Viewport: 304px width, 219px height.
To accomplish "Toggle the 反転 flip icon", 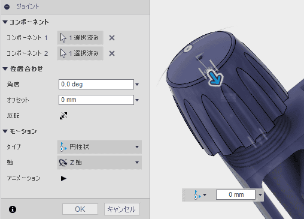I will pos(63,116).
